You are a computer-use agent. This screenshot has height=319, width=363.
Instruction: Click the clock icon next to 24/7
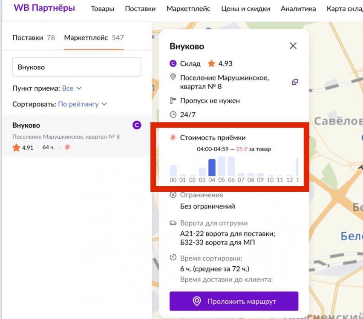173,114
